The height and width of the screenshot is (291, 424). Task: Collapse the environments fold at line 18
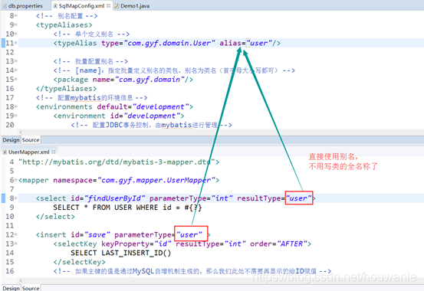coord(16,106)
